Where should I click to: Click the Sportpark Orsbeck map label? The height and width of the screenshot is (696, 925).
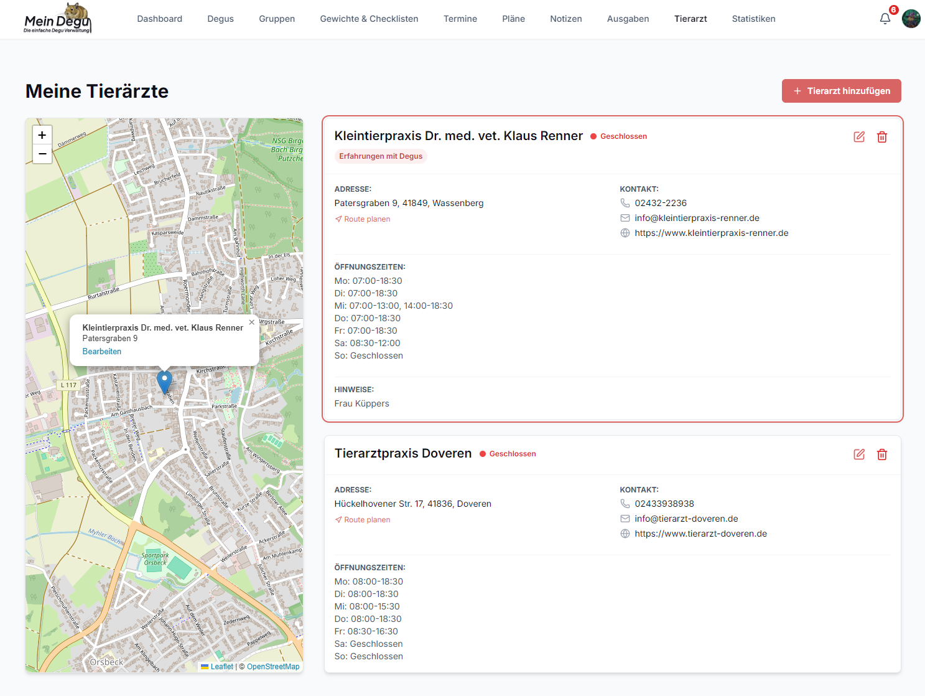click(x=155, y=559)
